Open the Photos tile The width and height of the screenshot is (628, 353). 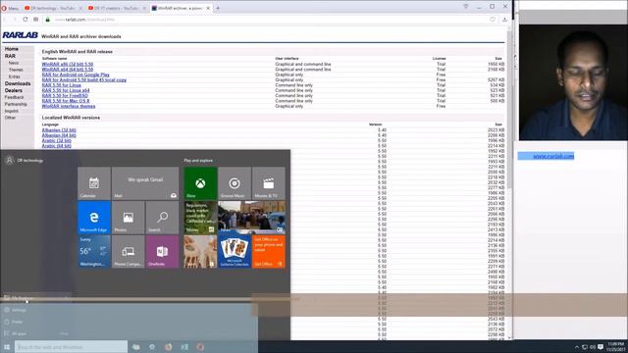(129, 218)
